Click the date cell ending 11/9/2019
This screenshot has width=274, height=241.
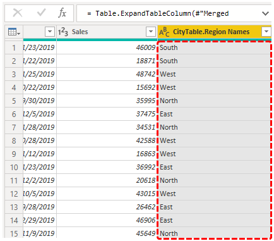point(40,233)
